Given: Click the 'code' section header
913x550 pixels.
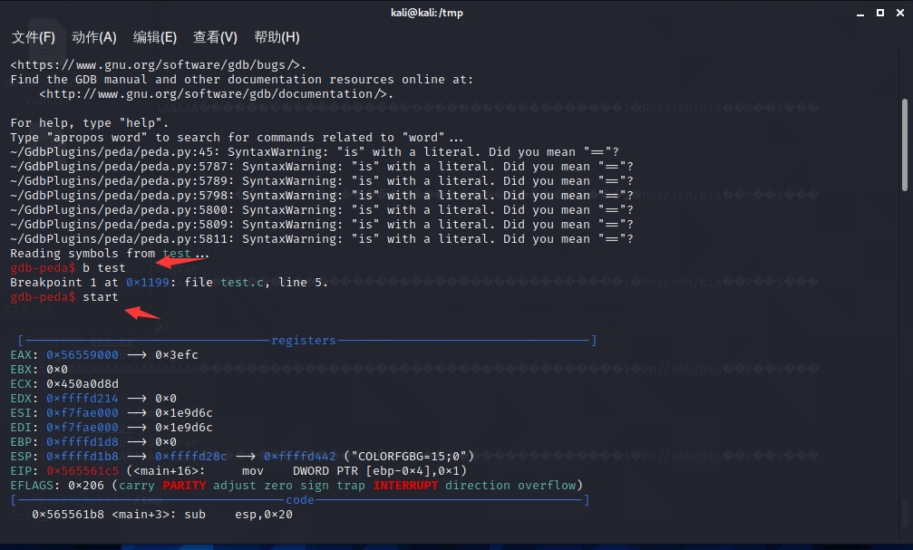Looking at the screenshot, I should (x=300, y=500).
